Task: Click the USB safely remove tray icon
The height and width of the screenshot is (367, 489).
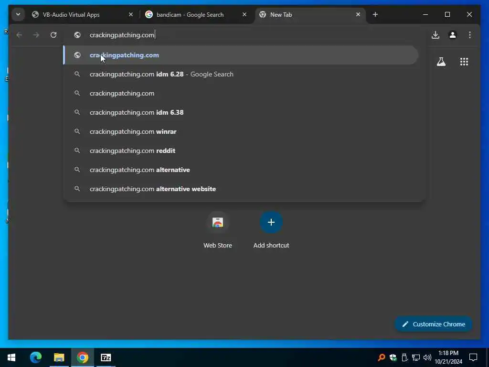Action: coord(404,357)
